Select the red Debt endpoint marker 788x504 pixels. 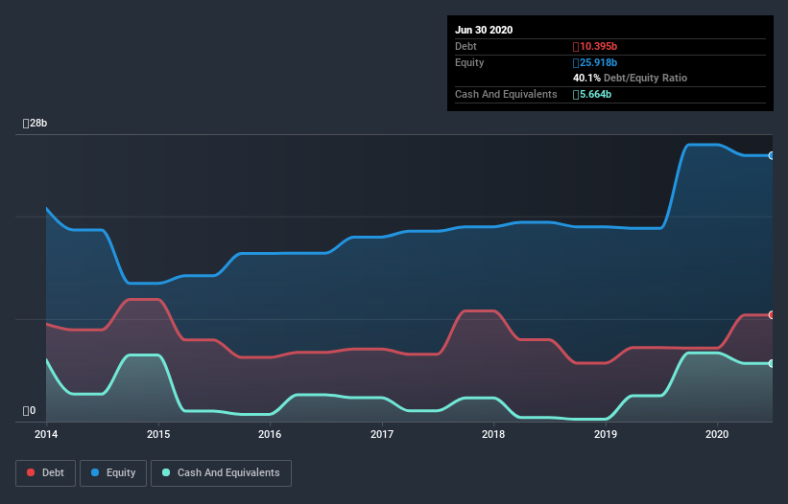(771, 315)
